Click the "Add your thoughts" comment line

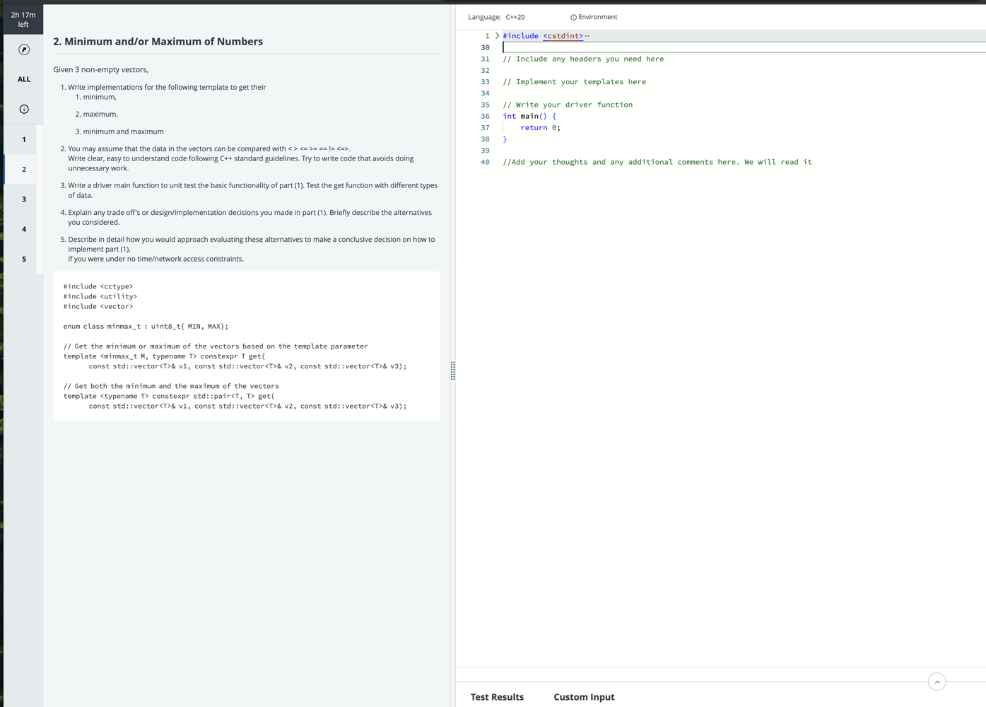(x=657, y=163)
